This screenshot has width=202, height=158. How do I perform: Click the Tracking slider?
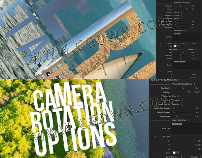[180, 59]
